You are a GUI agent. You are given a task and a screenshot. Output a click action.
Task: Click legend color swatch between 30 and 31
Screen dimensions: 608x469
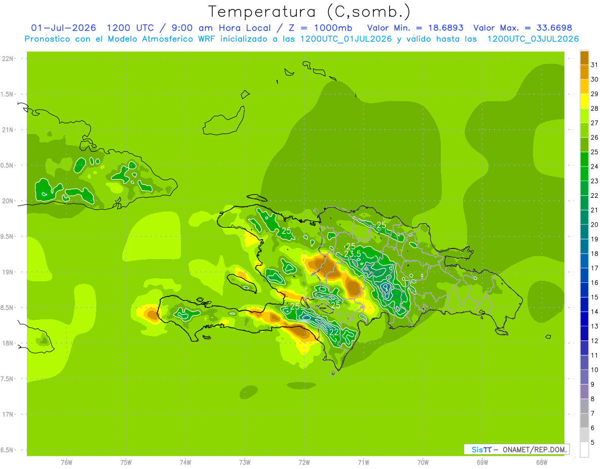coord(584,72)
